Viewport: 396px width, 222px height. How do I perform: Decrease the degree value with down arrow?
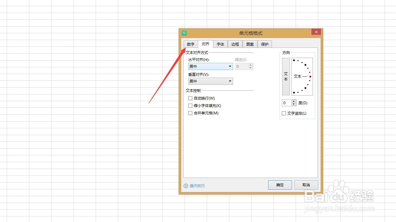pyautogui.click(x=294, y=105)
